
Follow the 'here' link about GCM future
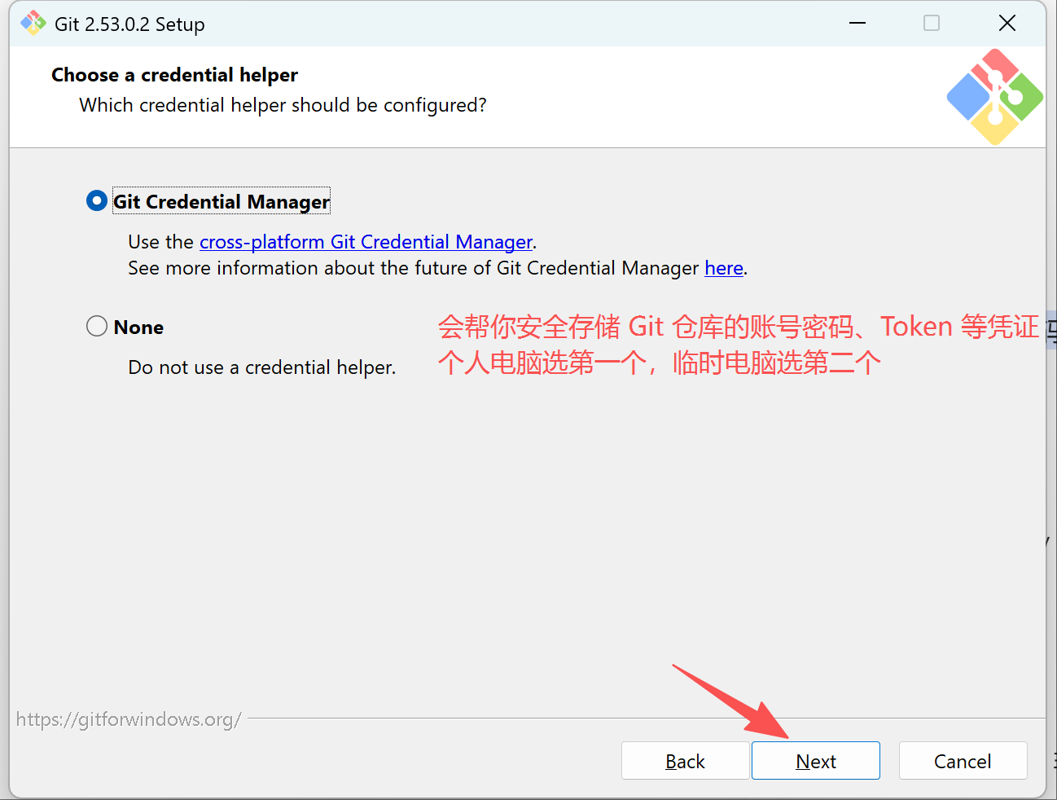pos(724,268)
